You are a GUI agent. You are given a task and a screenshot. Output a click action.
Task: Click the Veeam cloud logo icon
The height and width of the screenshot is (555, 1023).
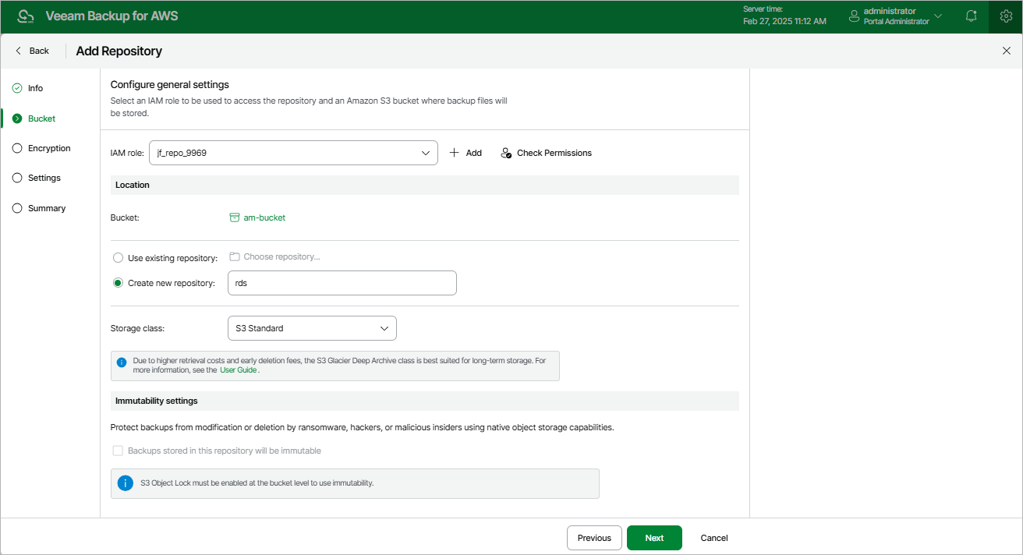26,16
